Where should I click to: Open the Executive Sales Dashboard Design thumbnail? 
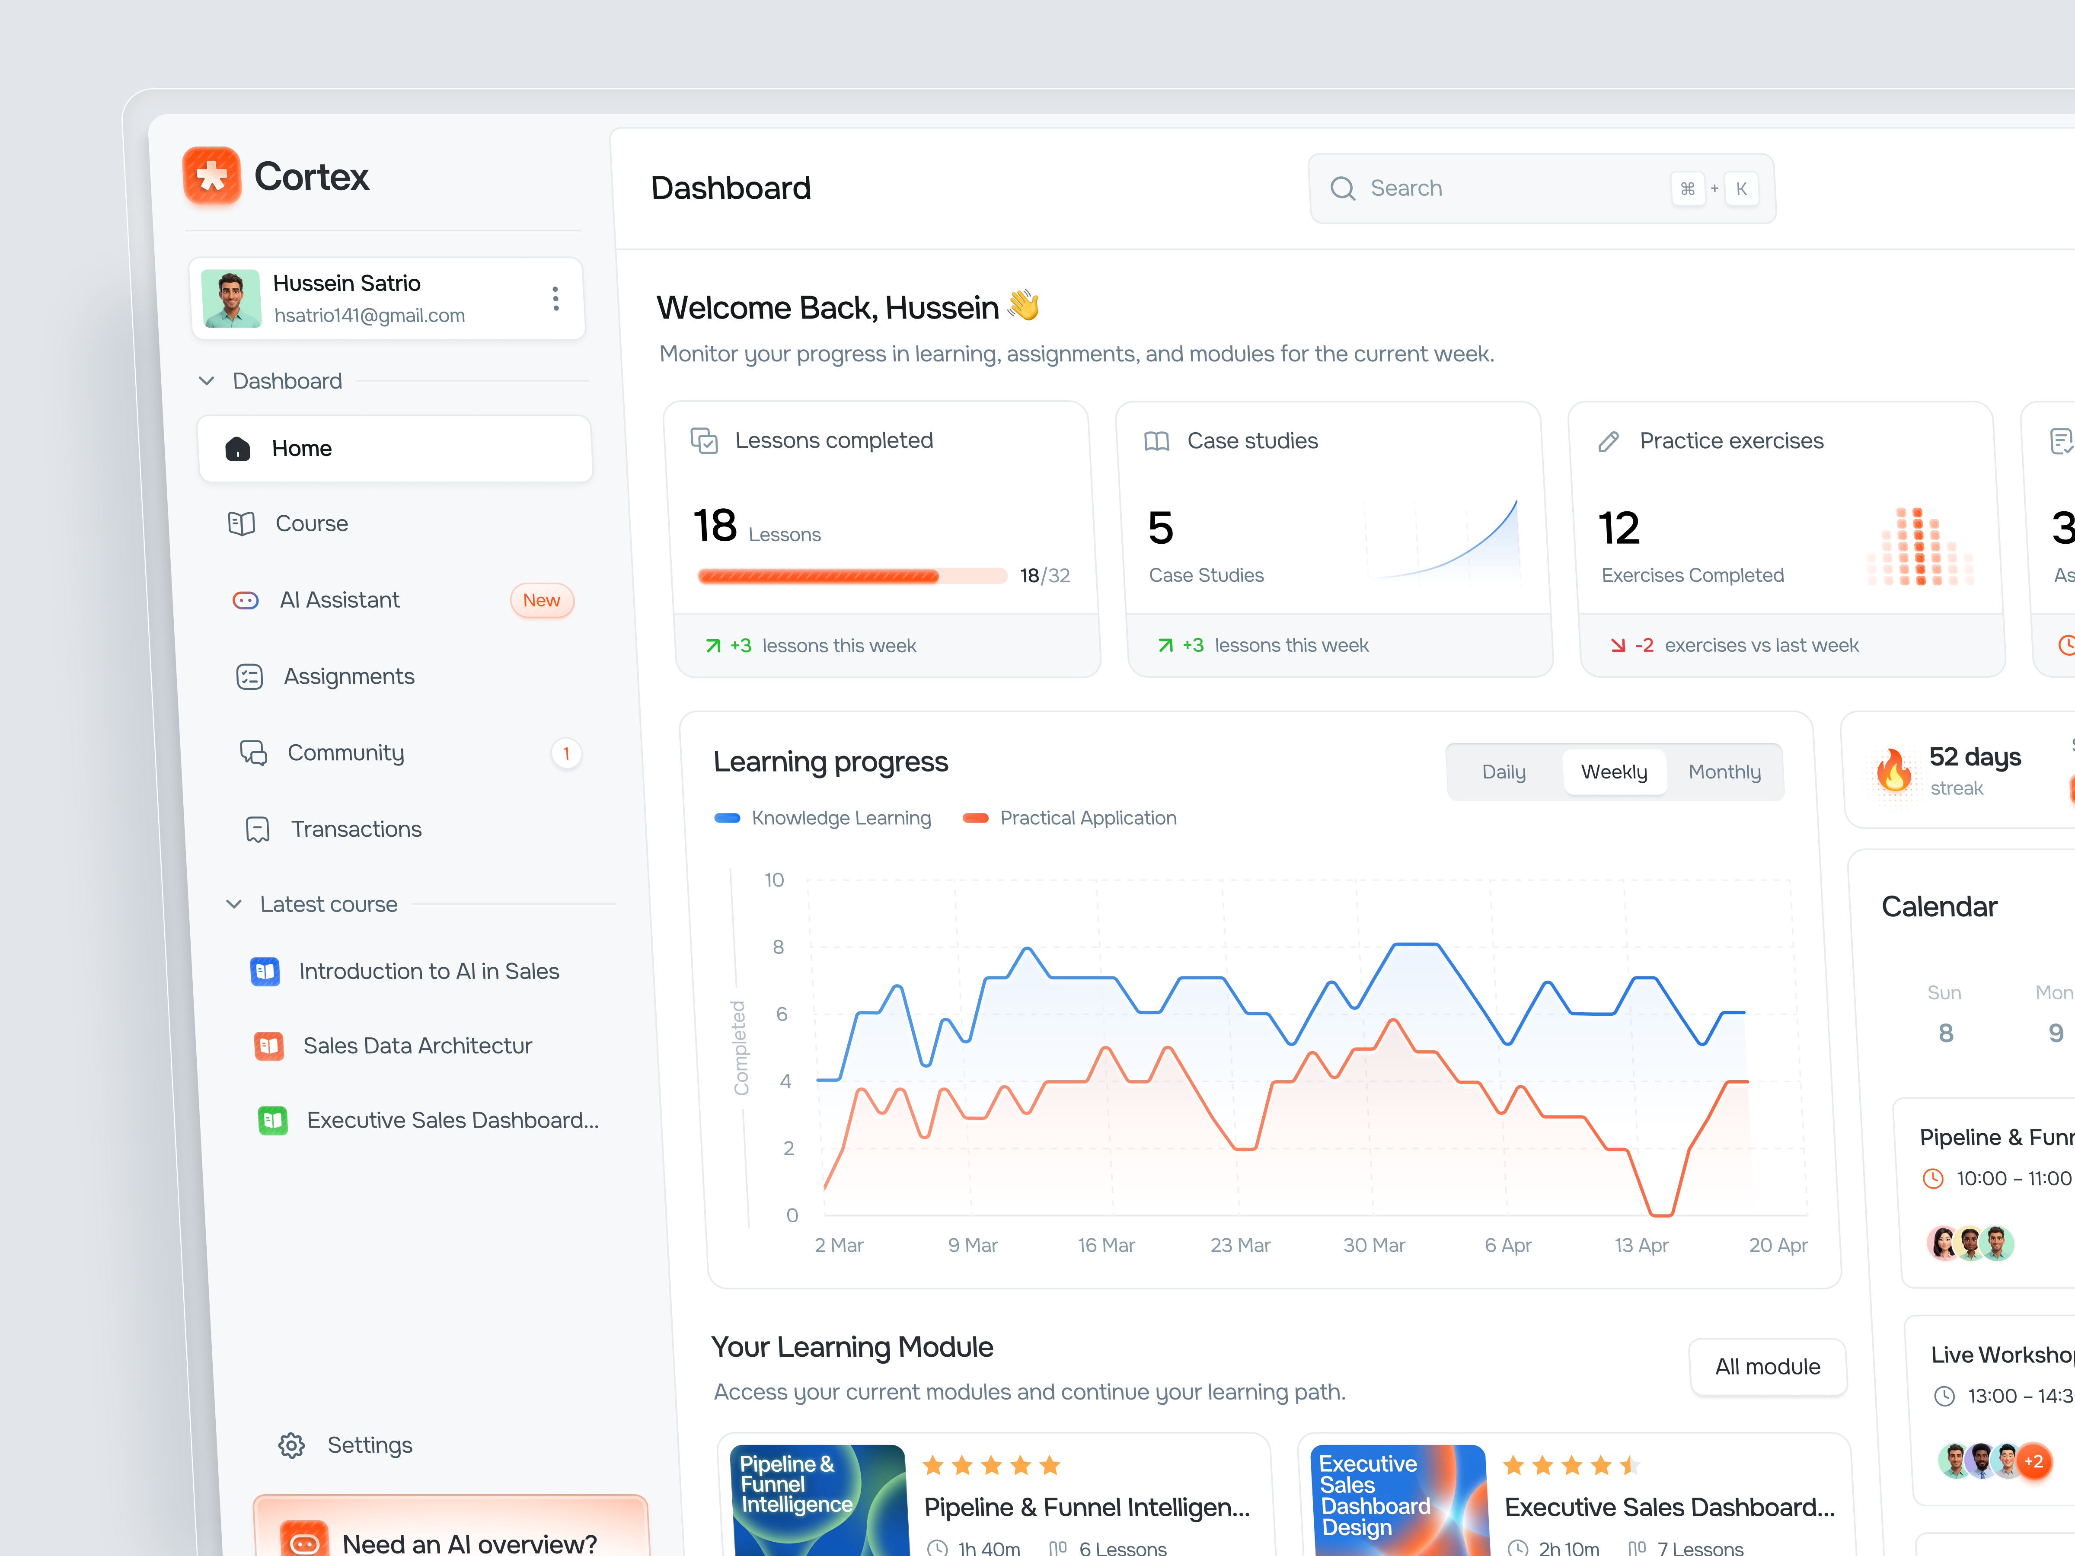pyautogui.click(x=1400, y=1500)
